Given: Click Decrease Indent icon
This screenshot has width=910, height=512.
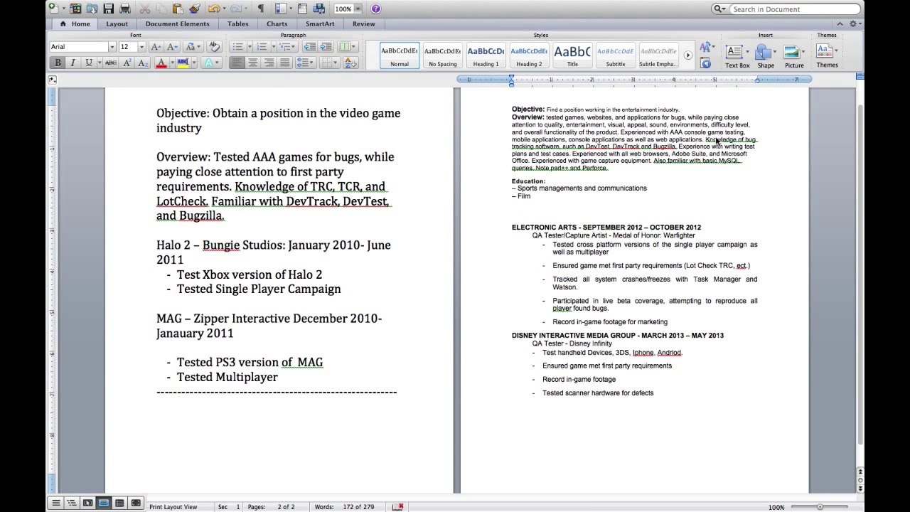Looking at the screenshot, I should click(x=309, y=46).
